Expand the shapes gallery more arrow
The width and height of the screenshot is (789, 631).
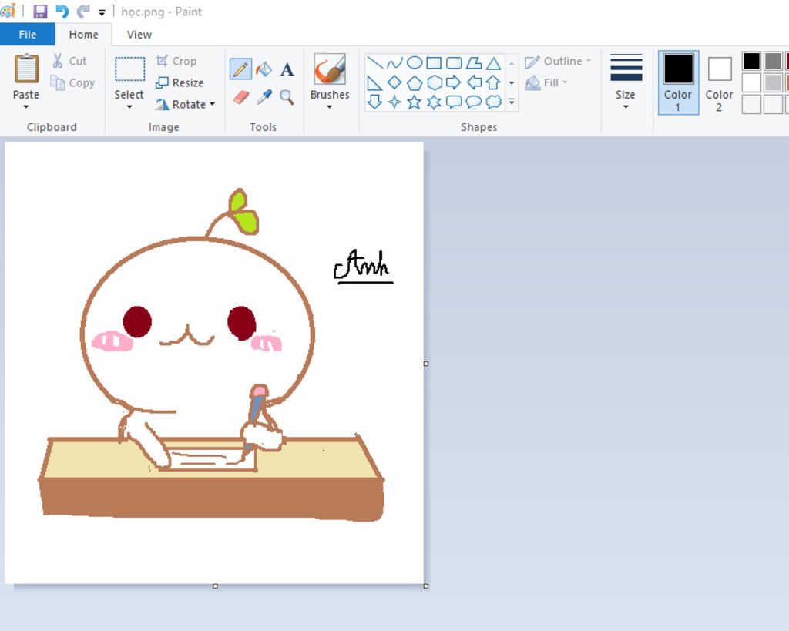point(512,102)
